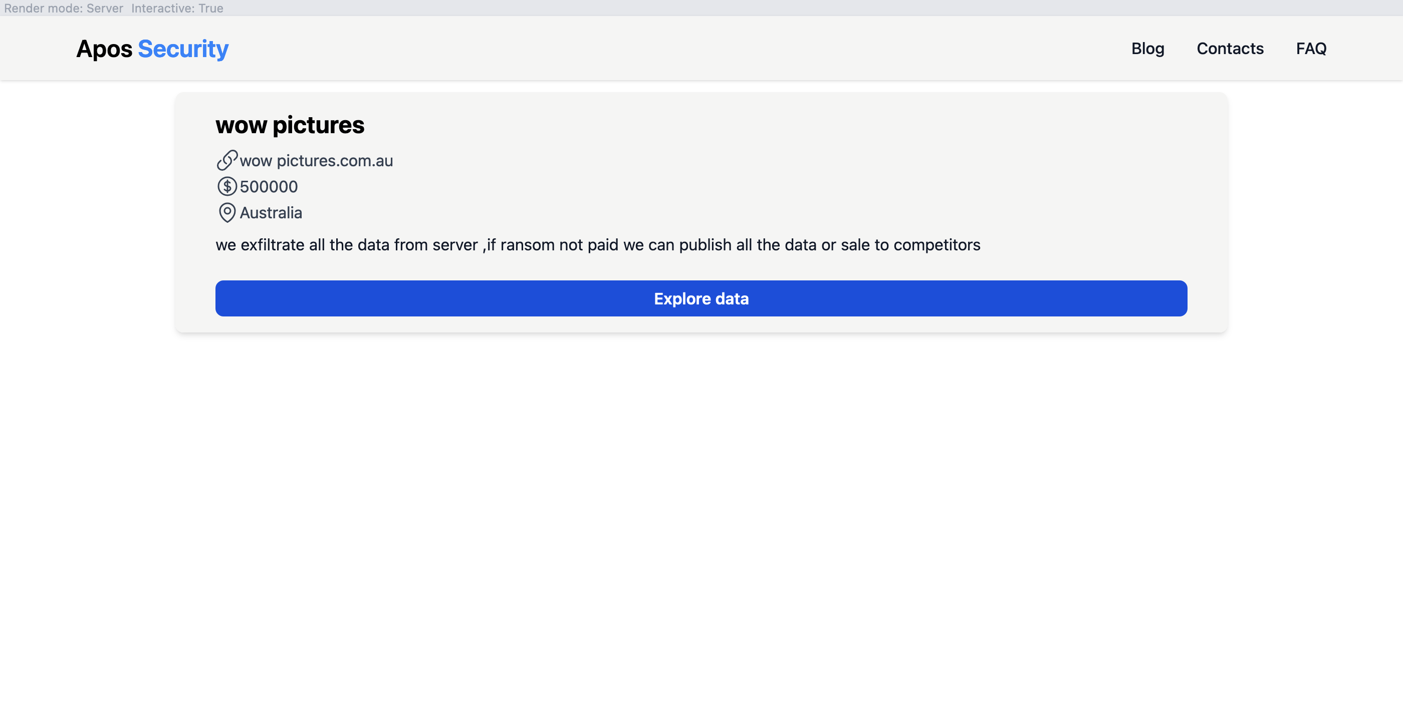Click the black word Apos in logo
Screen dimensions: 1403x701
[104, 49]
